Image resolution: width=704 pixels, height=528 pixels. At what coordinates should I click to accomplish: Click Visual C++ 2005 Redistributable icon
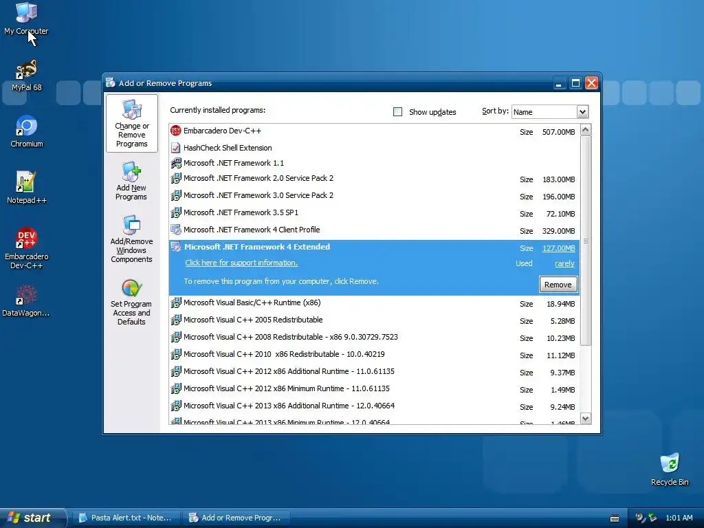click(x=175, y=320)
